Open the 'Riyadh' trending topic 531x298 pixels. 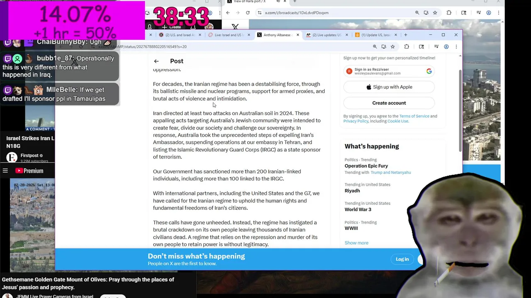(352, 191)
